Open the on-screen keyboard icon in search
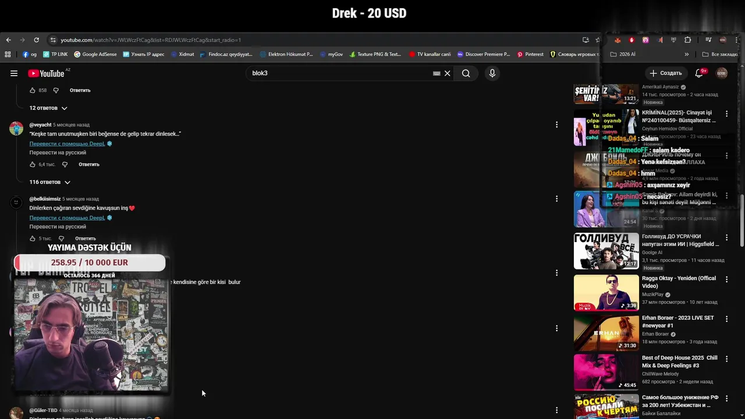745x419 pixels. click(437, 73)
